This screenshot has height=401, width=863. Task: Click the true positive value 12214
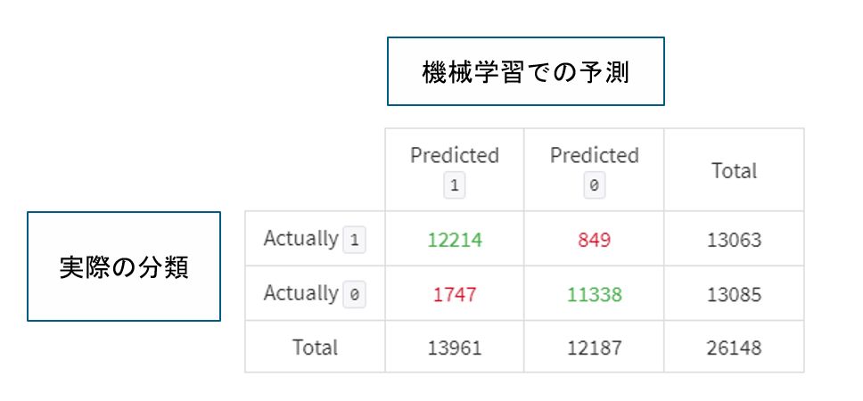click(x=455, y=240)
